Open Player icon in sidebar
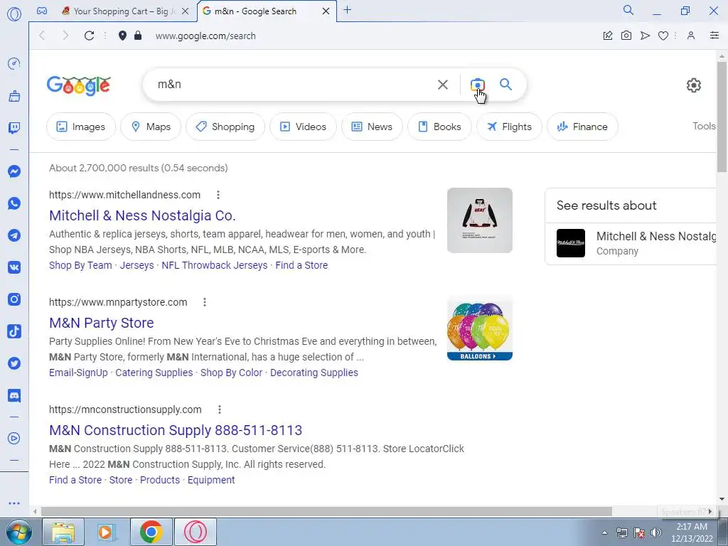728x546 pixels. pyautogui.click(x=14, y=438)
